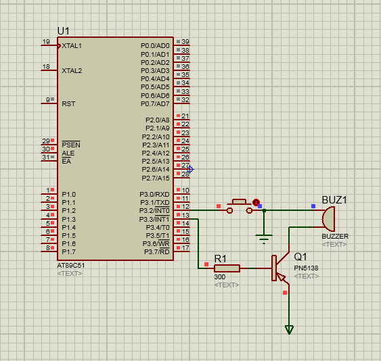Click the P3.0/RXD pin 10
The width and height of the screenshot is (381, 361).
(x=182, y=194)
